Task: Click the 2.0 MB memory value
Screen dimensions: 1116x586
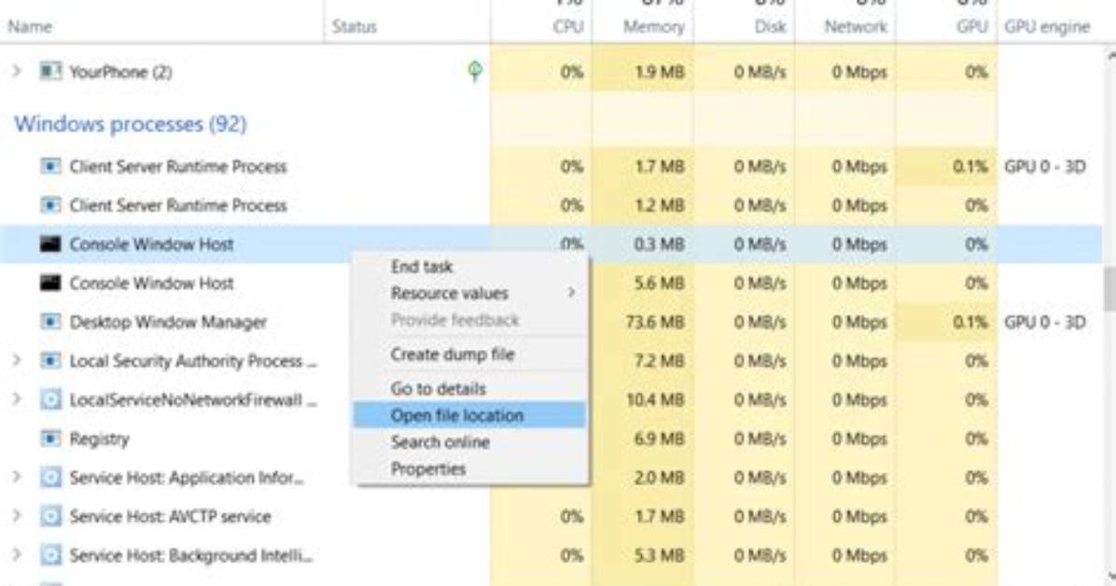Action: pos(659,477)
